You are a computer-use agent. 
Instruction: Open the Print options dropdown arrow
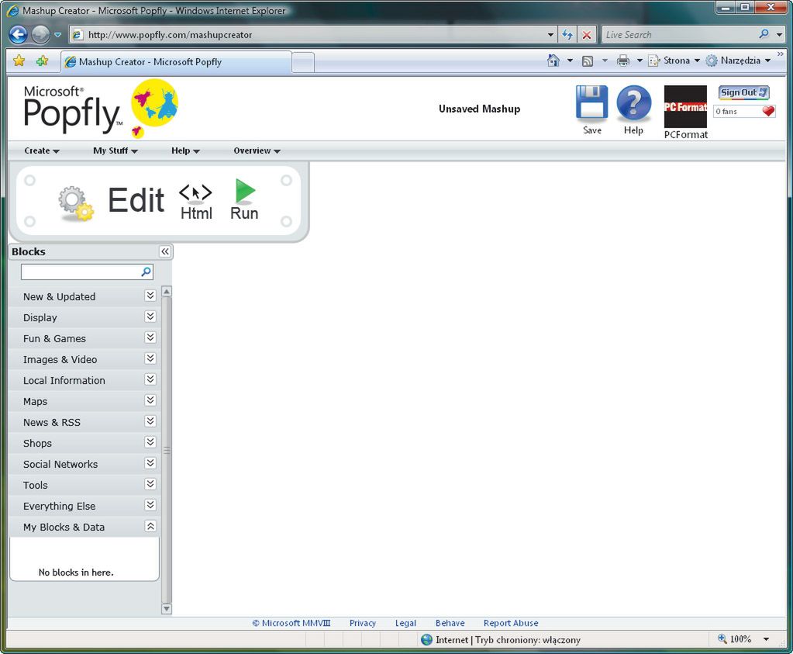tap(640, 61)
